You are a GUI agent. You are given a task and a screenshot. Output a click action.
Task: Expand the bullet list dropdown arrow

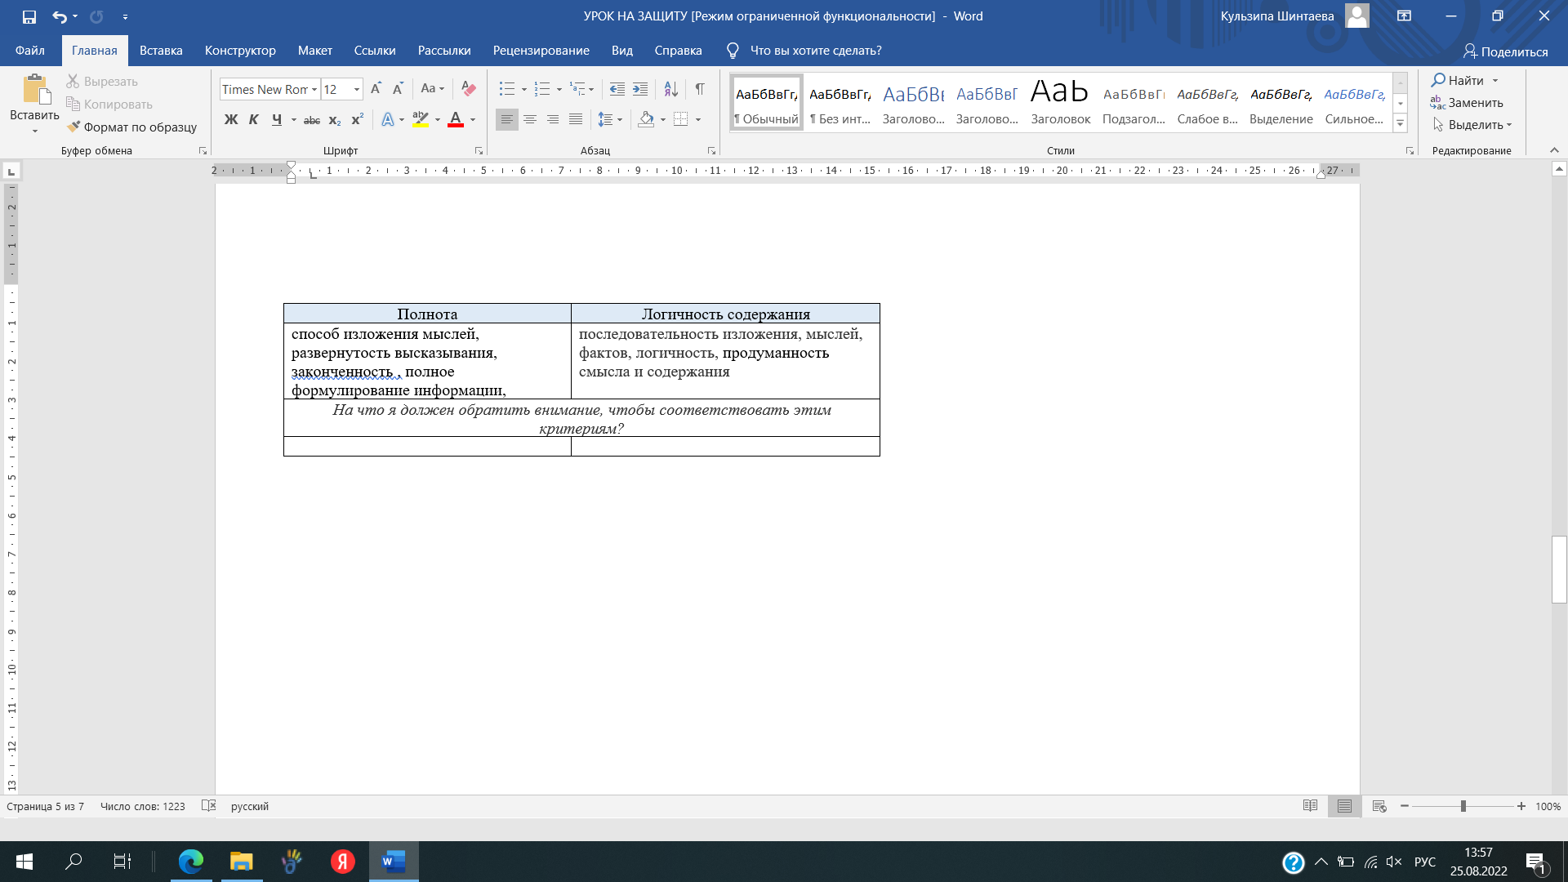(x=523, y=89)
